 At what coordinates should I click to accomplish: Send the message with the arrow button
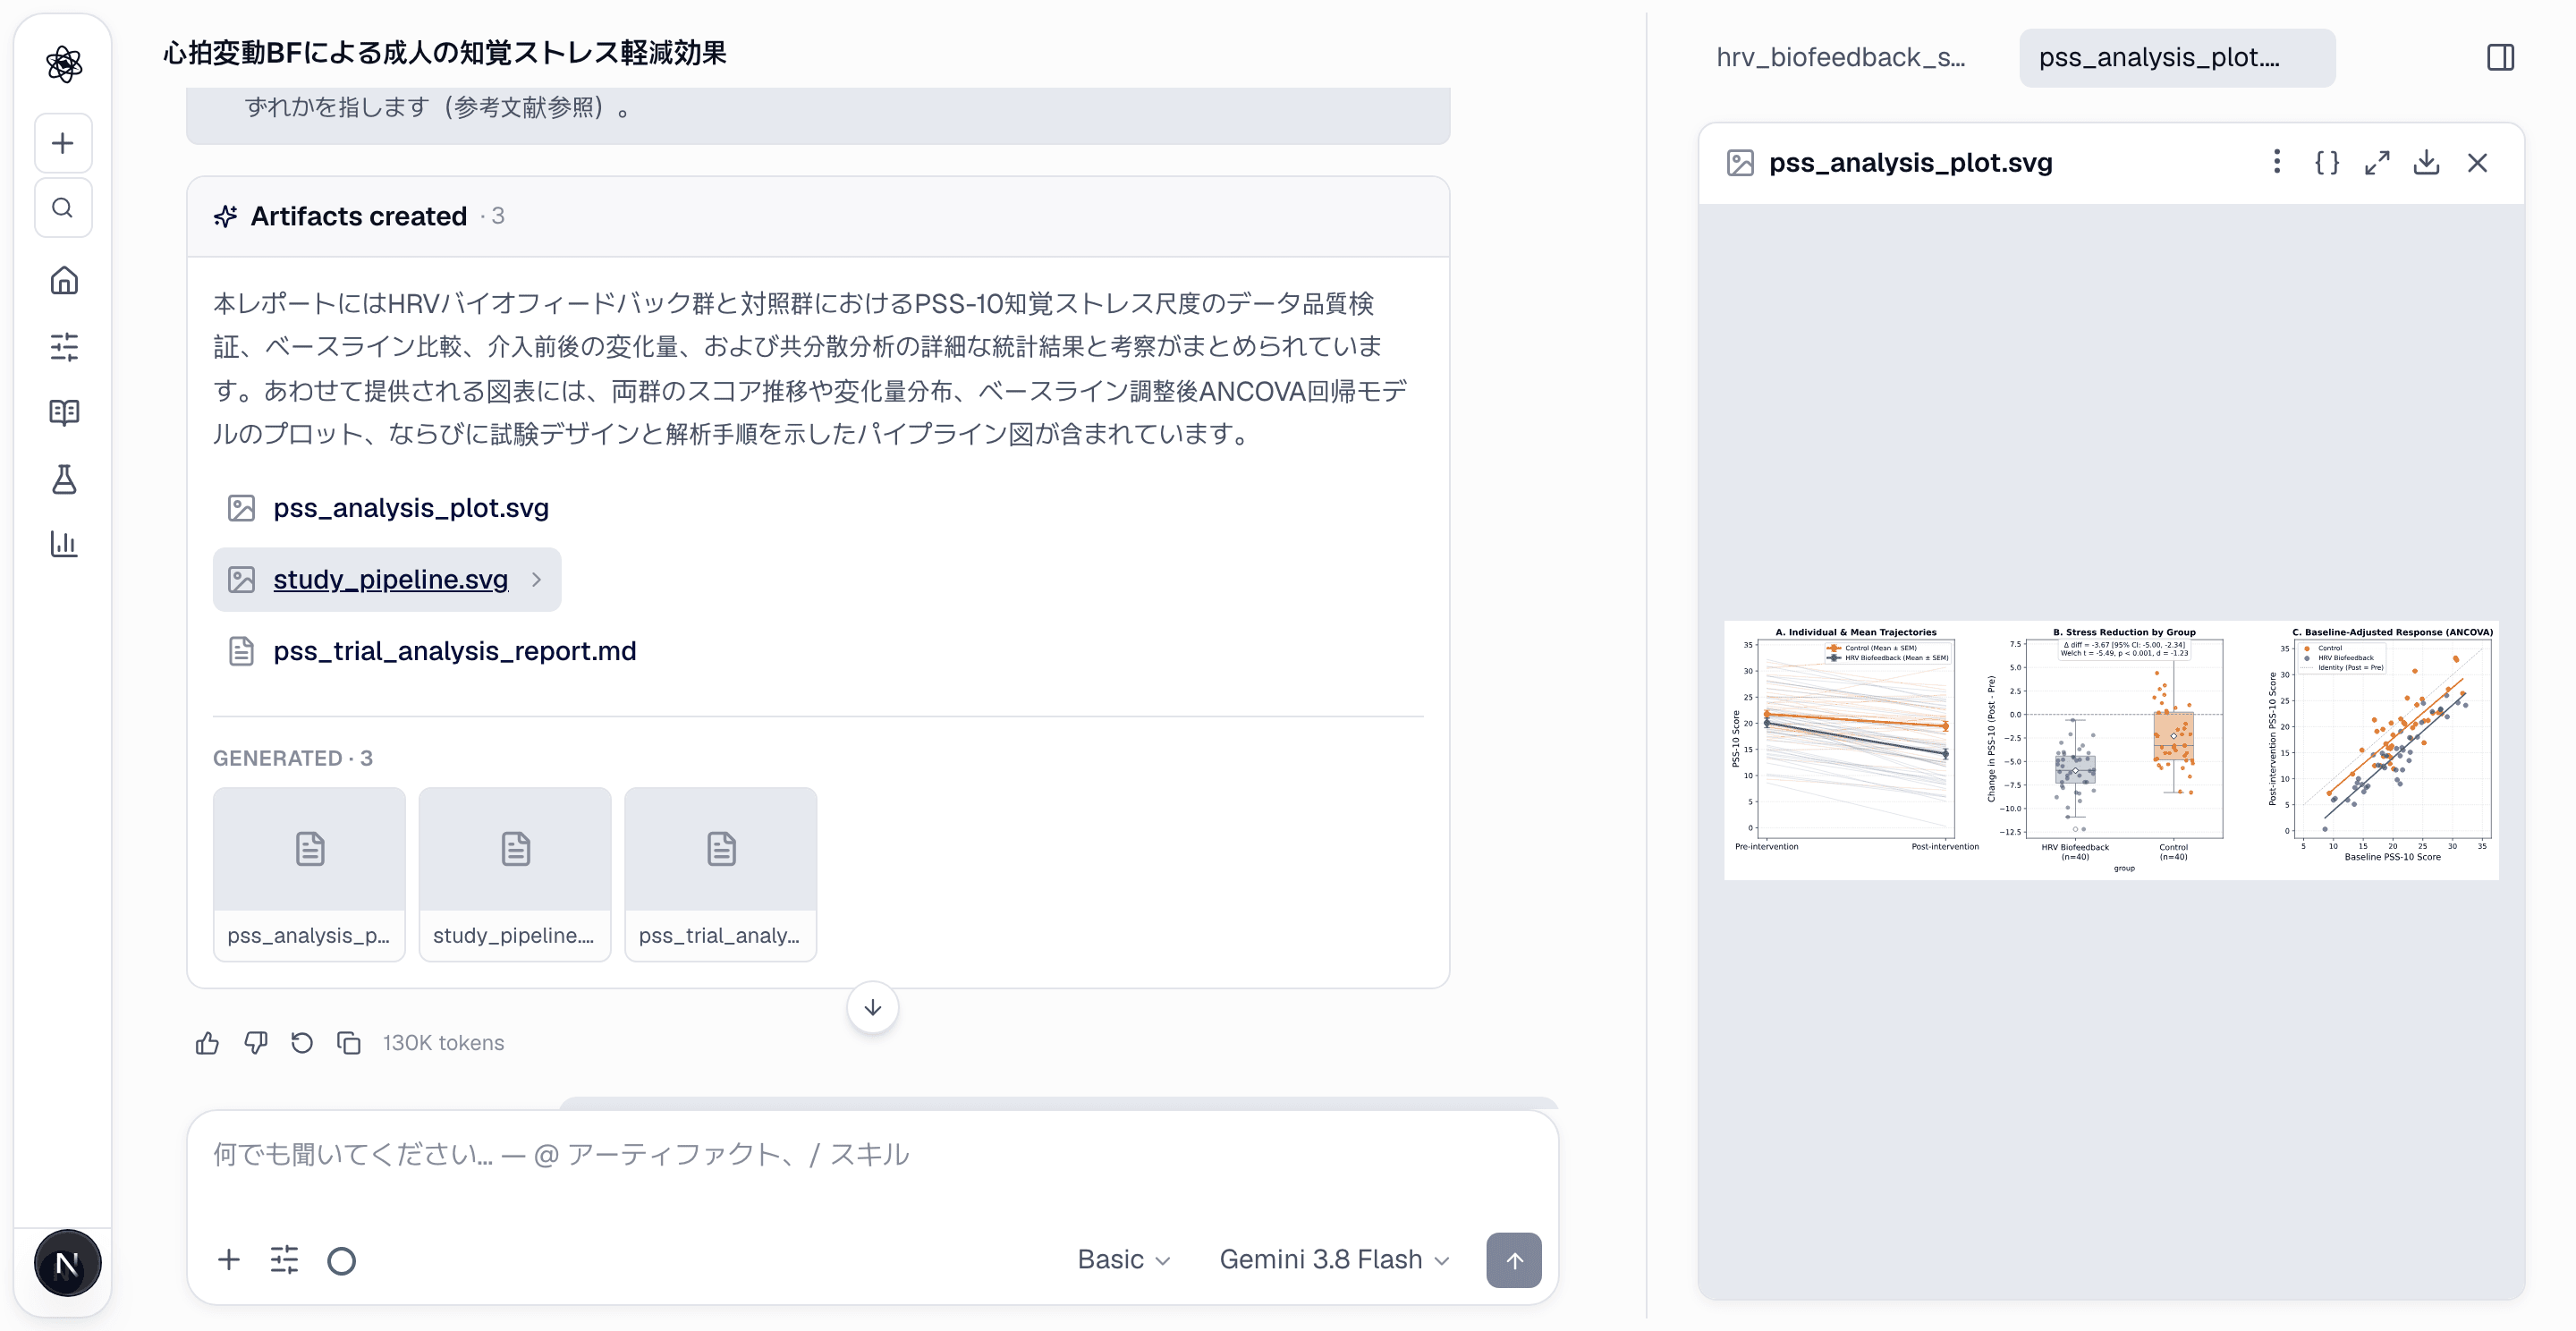tap(1513, 1260)
